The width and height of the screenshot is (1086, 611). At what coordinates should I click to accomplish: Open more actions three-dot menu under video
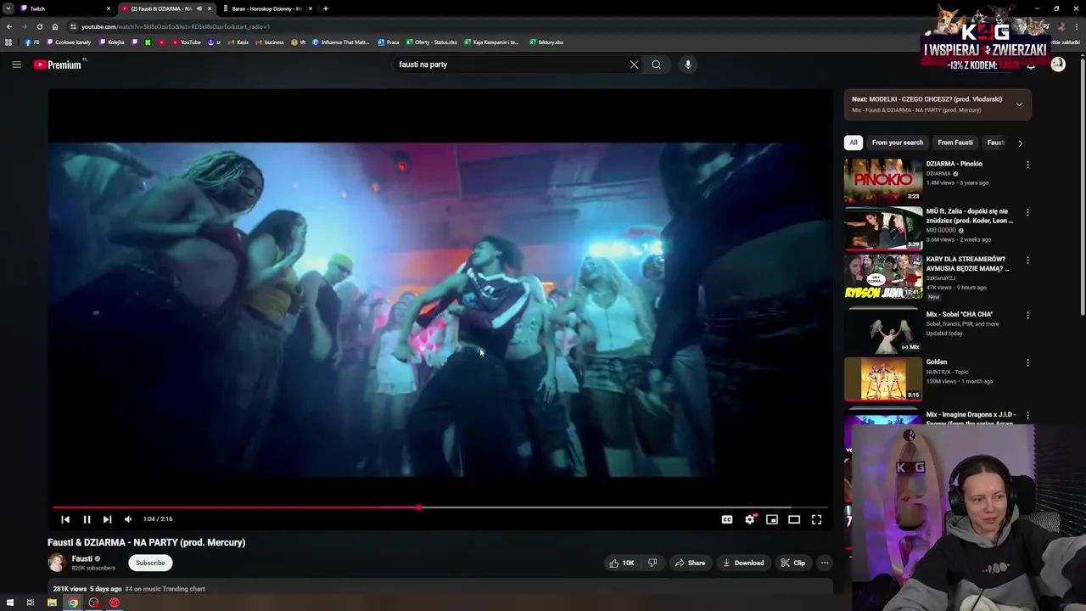(x=824, y=563)
